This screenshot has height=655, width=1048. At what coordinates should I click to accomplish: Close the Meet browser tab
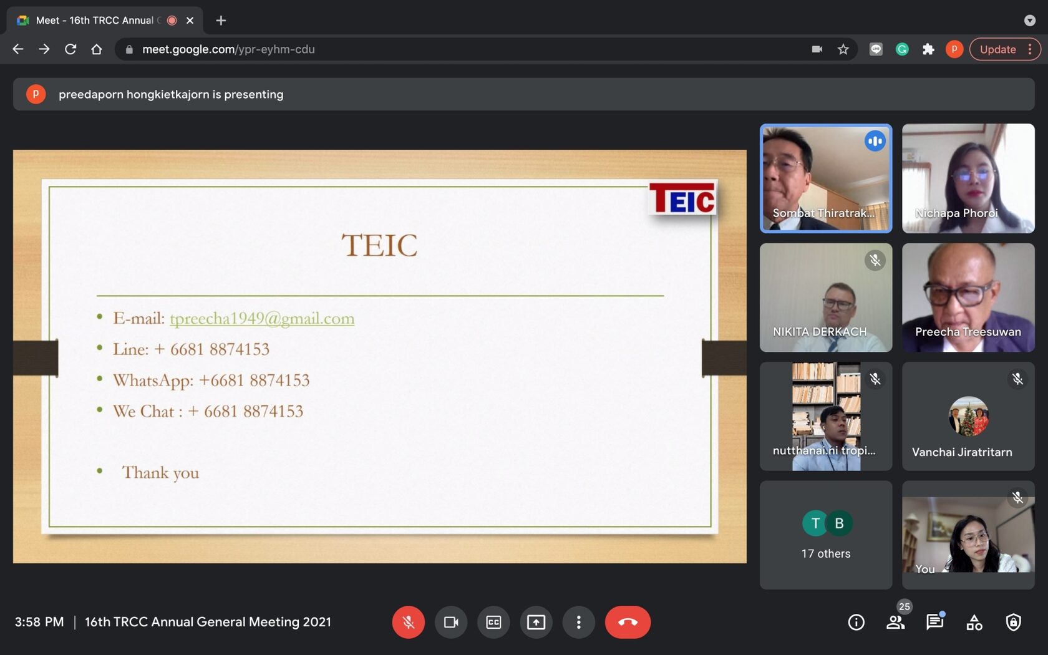[x=190, y=21]
